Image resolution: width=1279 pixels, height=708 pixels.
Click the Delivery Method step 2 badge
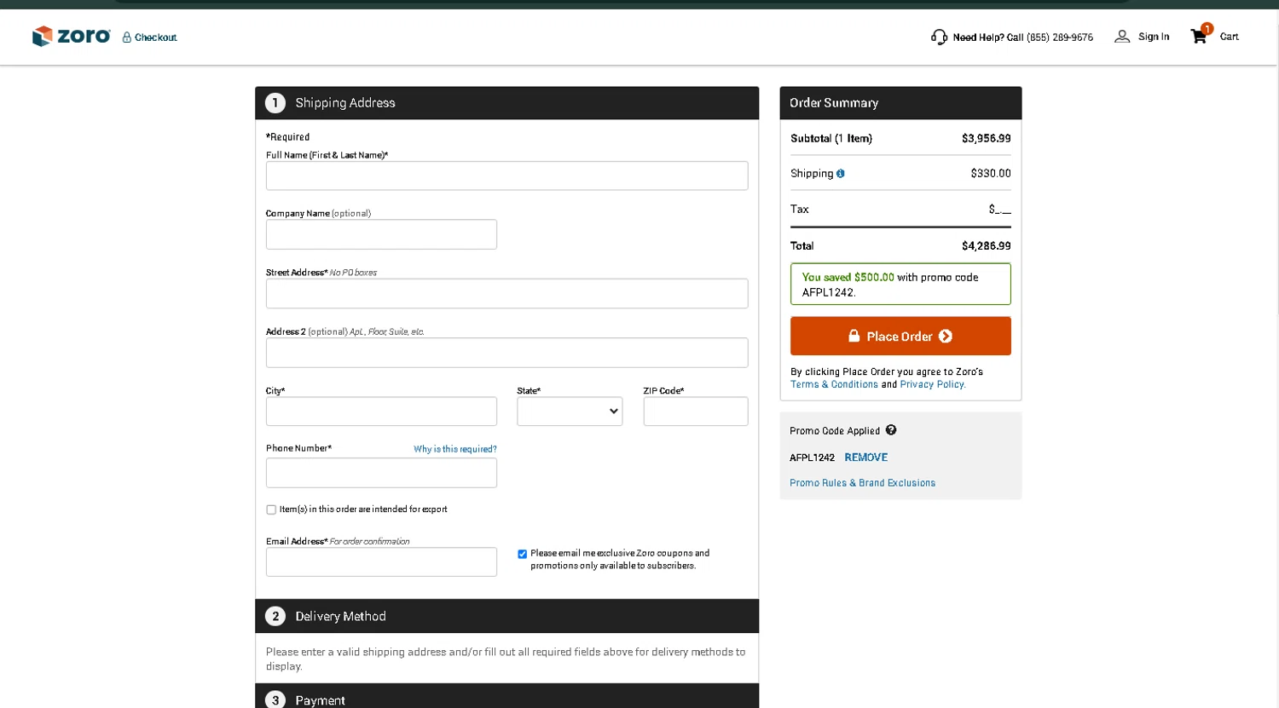pos(275,616)
